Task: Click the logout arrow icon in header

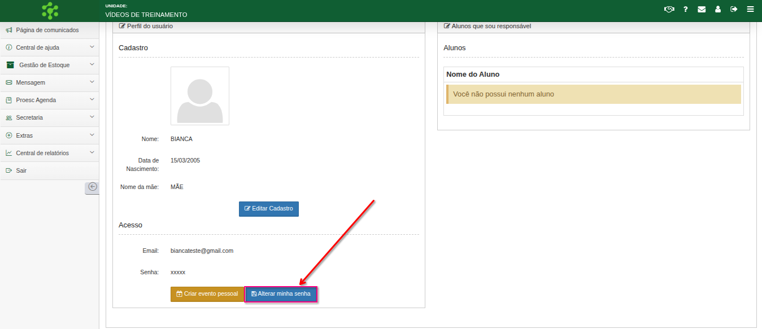Action: (x=734, y=9)
